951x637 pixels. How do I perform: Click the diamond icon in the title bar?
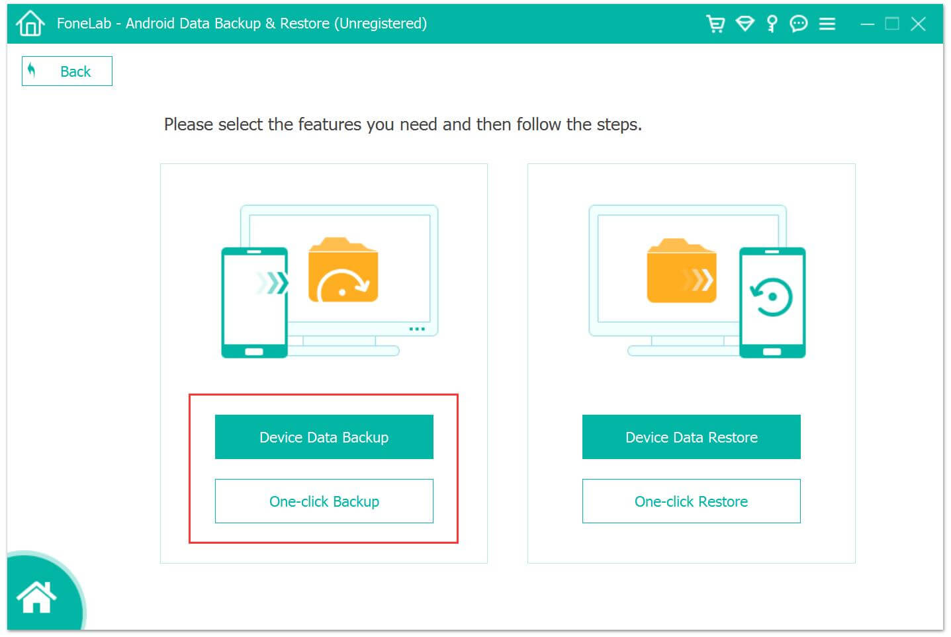pyautogui.click(x=745, y=24)
